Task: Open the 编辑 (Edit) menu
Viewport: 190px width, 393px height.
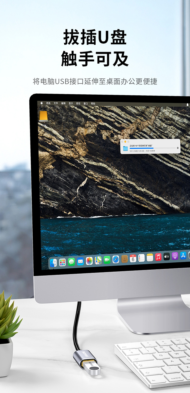Action: pyautogui.click(x=63, y=103)
